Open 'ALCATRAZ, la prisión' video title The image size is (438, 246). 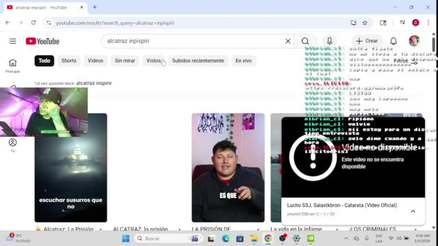tap(140, 229)
